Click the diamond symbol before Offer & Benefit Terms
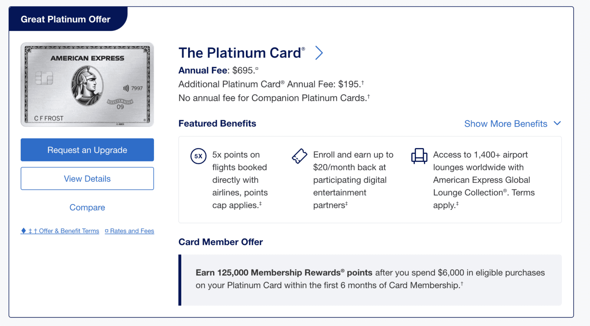 click(x=23, y=231)
